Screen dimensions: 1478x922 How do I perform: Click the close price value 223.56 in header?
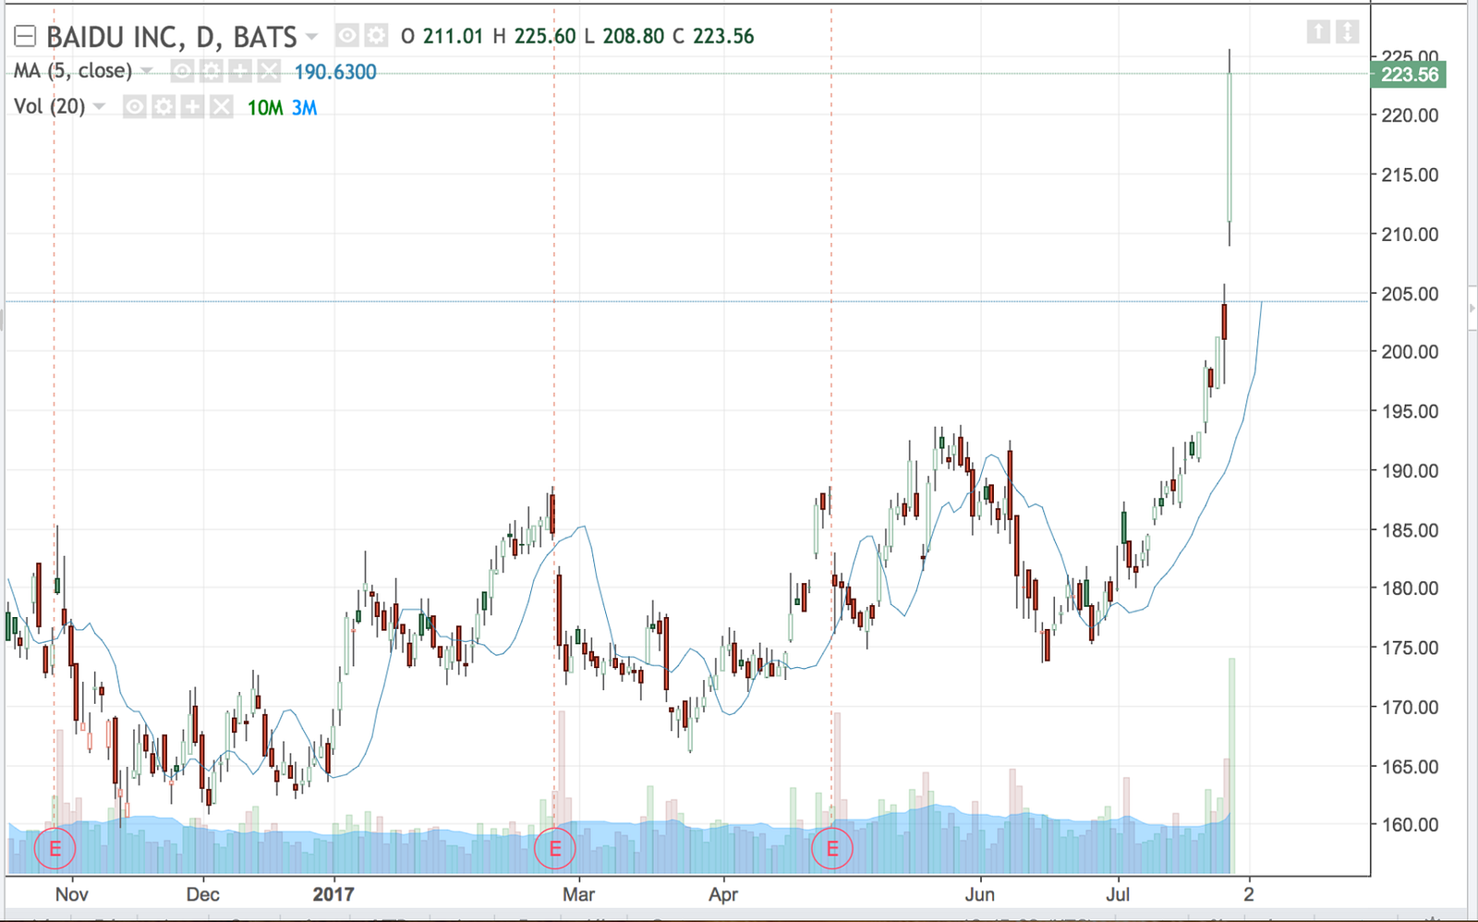coord(723,37)
